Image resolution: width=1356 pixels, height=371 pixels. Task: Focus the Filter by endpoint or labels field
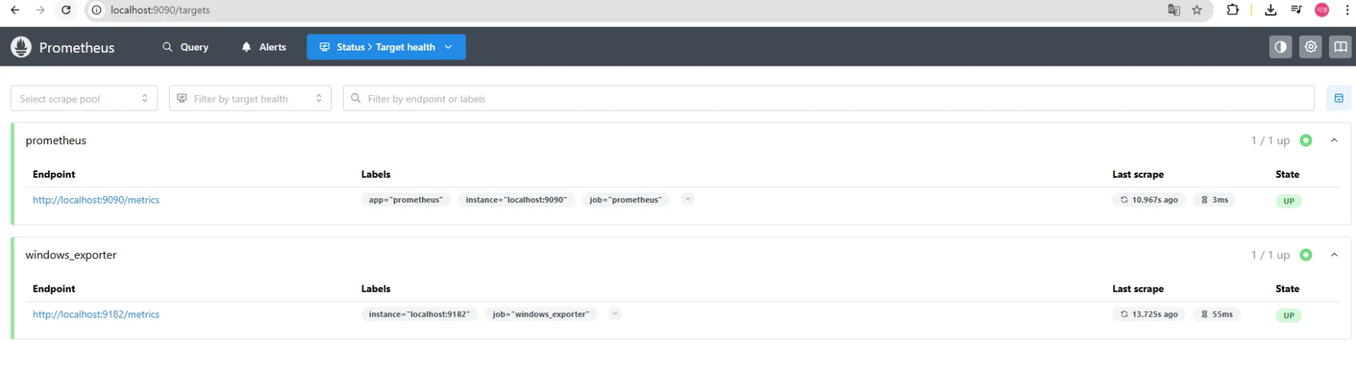coord(829,98)
